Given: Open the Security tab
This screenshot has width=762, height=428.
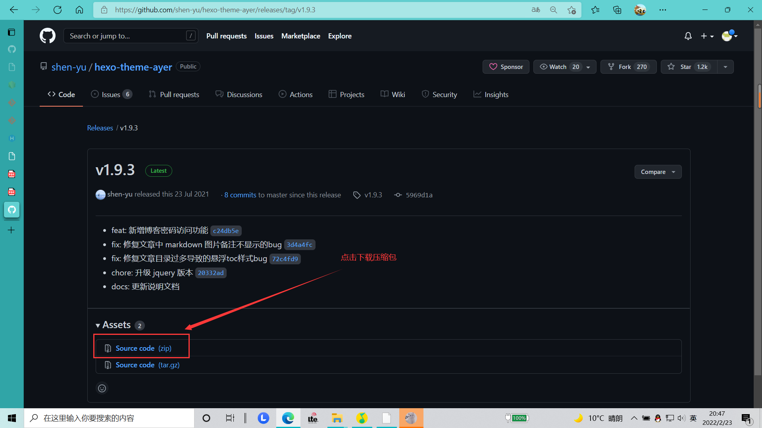Looking at the screenshot, I should [439, 94].
